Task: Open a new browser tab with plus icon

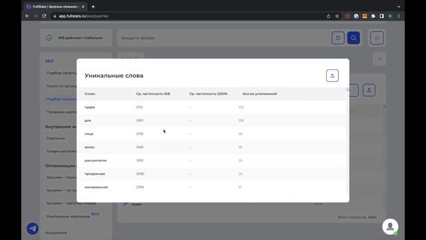Action: (93, 7)
